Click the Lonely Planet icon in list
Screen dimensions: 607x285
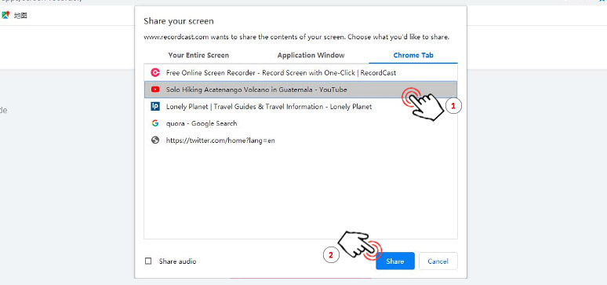pos(155,106)
